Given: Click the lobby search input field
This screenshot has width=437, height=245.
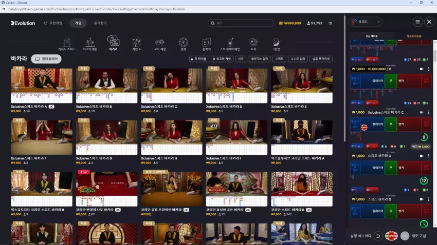Looking at the screenshot, I should coord(241,23).
